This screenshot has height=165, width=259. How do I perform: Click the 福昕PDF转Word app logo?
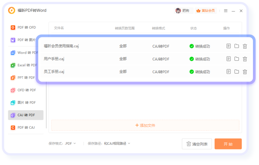point(12,10)
